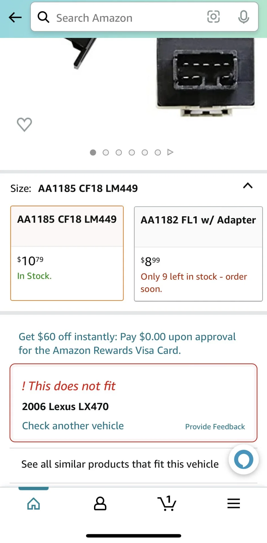This screenshot has height=543, width=267.
Task: Collapse the Size section chevron
Action: coord(248,186)
